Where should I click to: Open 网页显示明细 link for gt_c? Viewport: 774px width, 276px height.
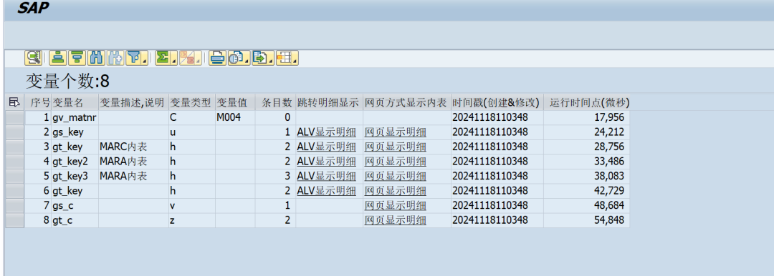[396, 220]
